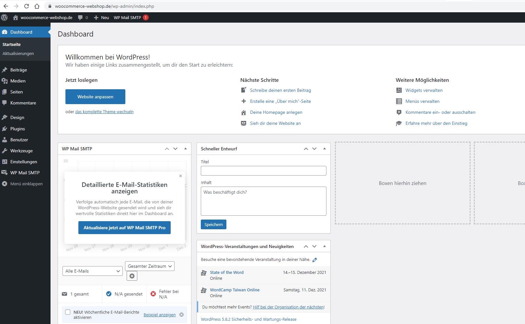Focus the Titel input field
Screen dimensions: 525x324
(264, 171)
